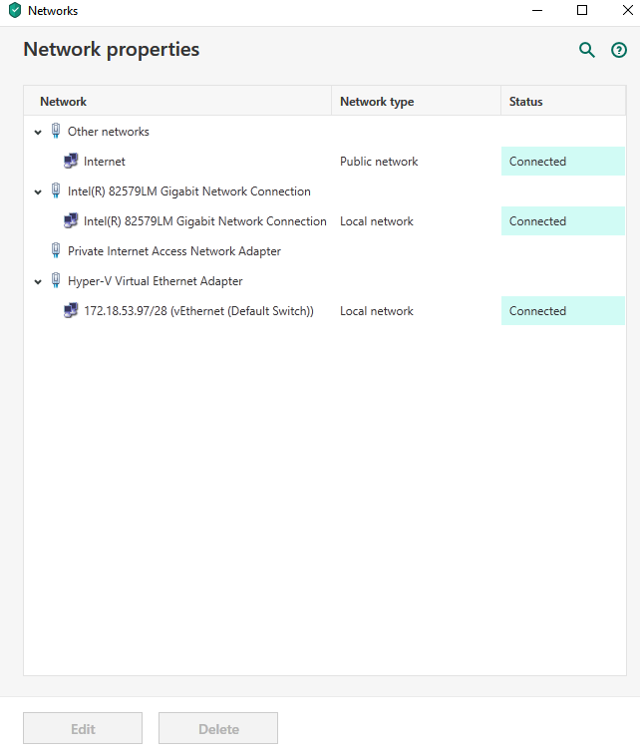Sort by the Network column header
The image size is (640, 754).
tap(64, 102)
